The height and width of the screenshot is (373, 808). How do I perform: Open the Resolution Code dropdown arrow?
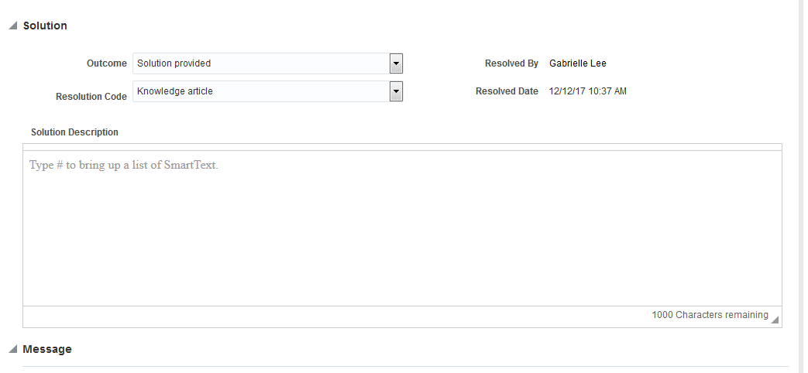point(396,91)
